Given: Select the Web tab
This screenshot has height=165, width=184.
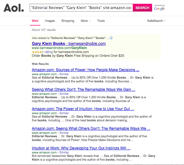Looking at the screenshot, I should point(35,21).
